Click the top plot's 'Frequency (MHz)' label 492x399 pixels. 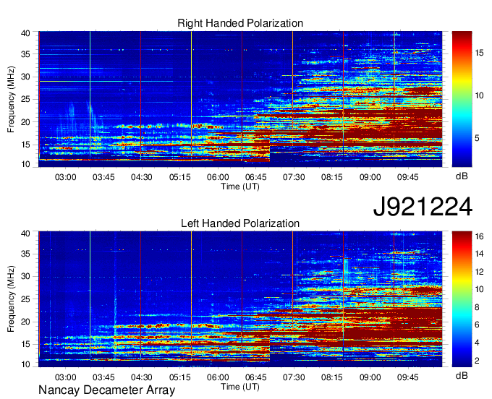(11, 99)
